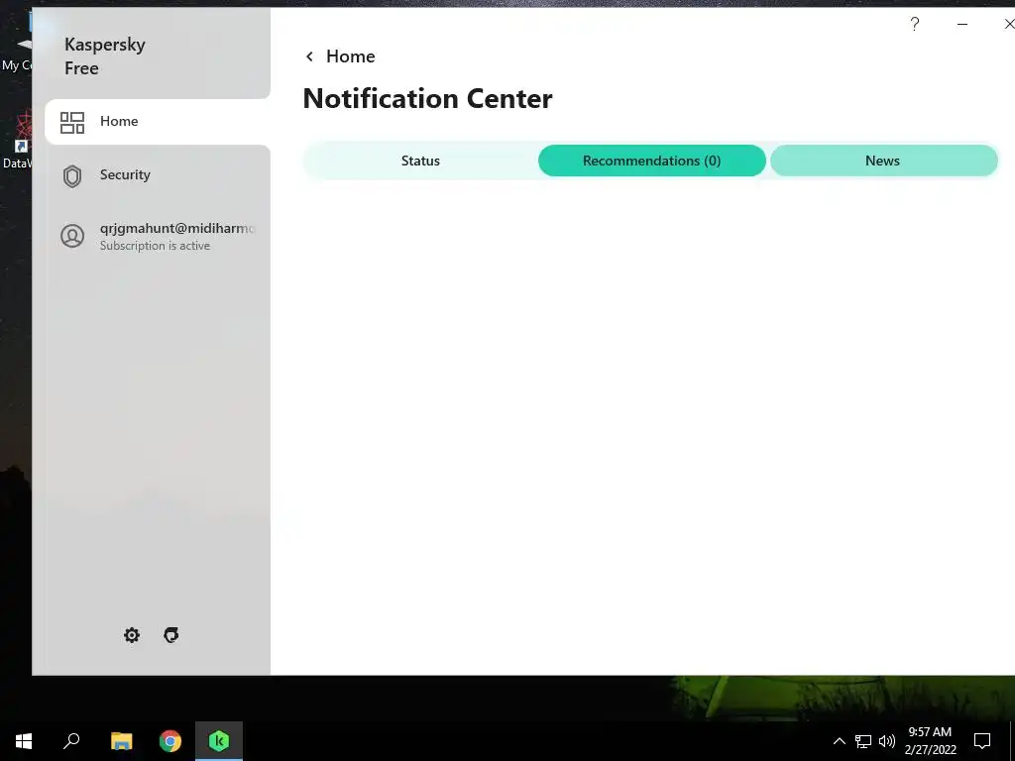Open File Explorer from taskbar
This screenshot has height=761, width=1015.
[x=121, y=741]
